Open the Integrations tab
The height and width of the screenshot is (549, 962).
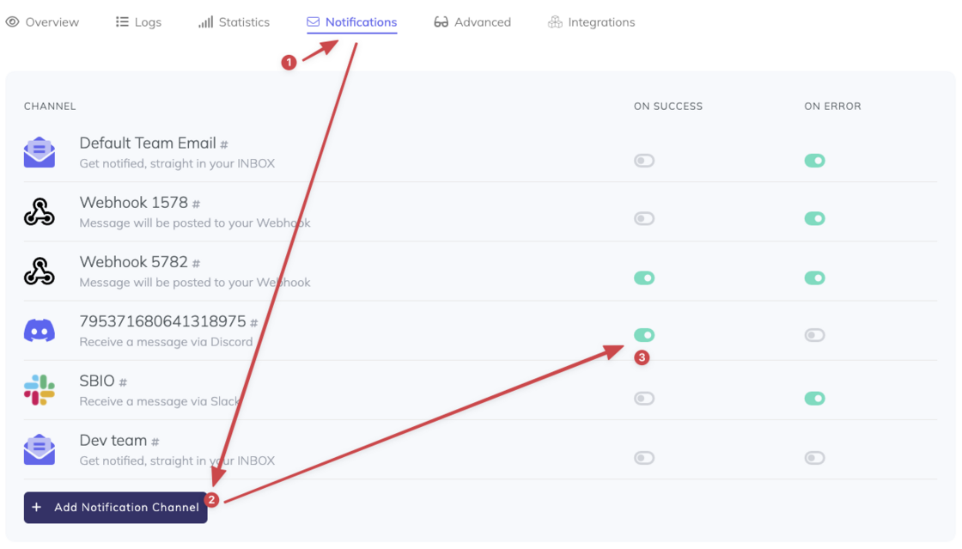point(592,22)
